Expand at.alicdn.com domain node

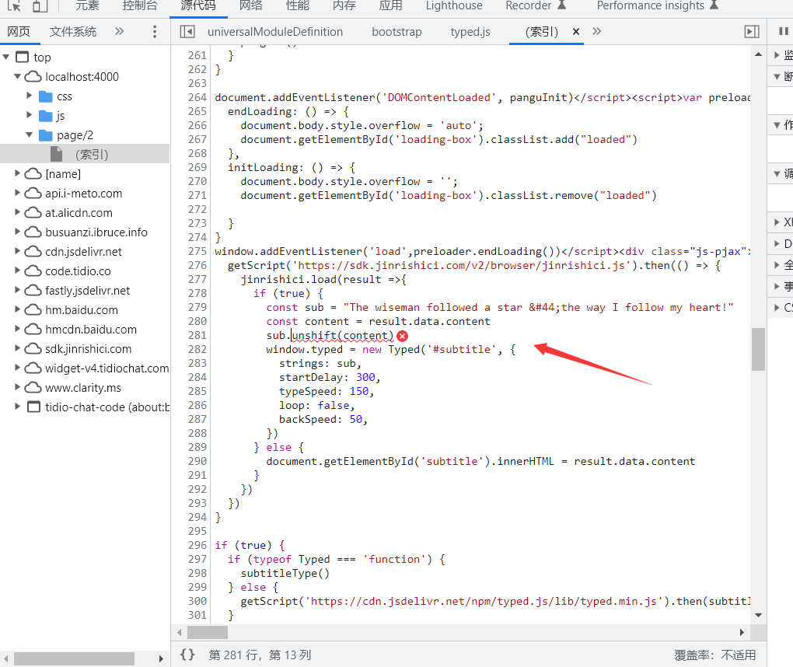[18, 212]
